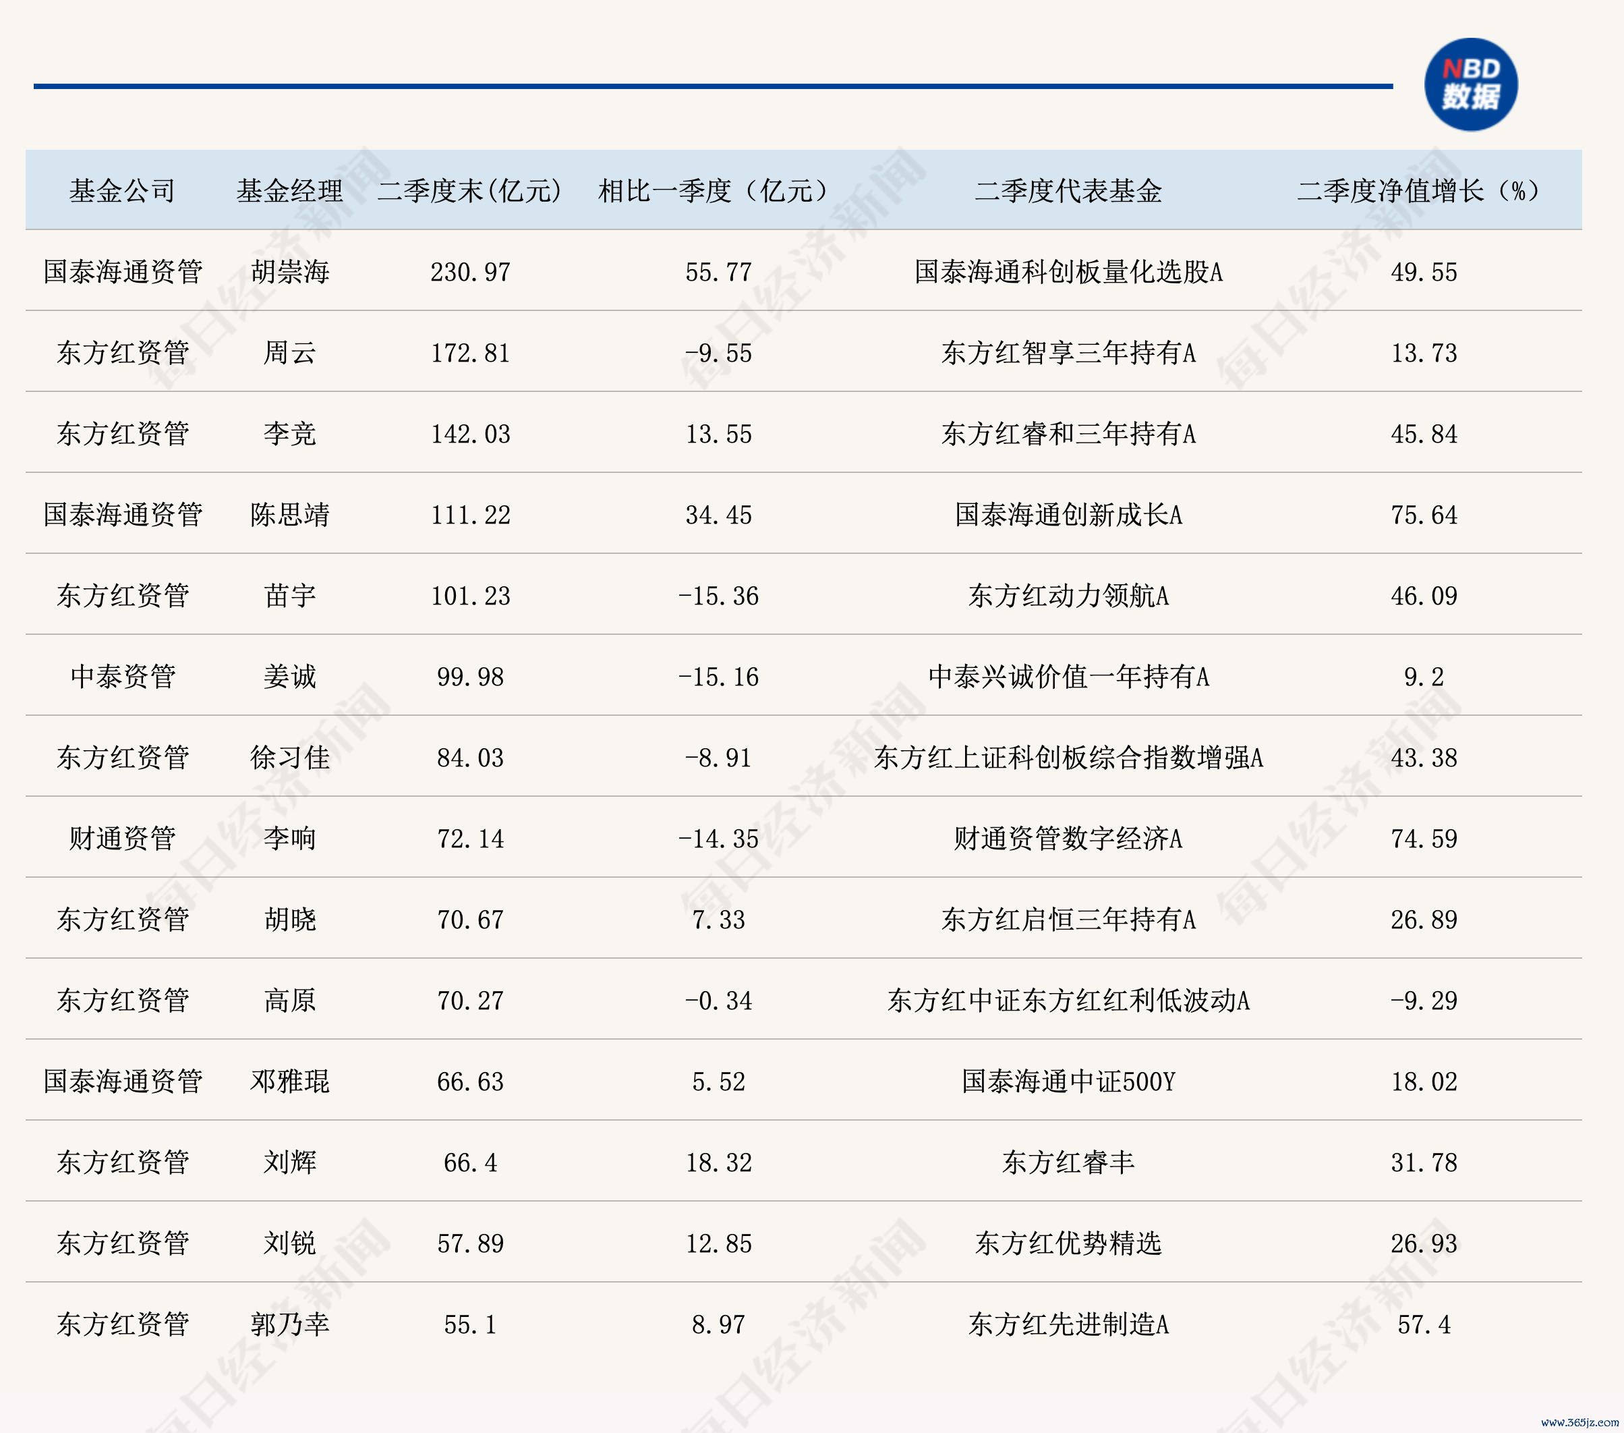This screenshot has width=1624, height=1433.
Task: Click the 二季度代表基金 column header
Action: (1068, 191)
